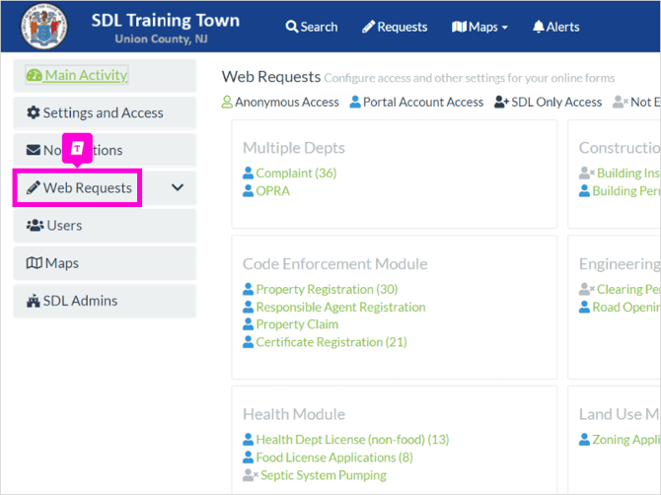Image resolution: width=661 pixels, height=495 pixels.
Task: Click the pink T tooltip marker
Action: [77, 148]
